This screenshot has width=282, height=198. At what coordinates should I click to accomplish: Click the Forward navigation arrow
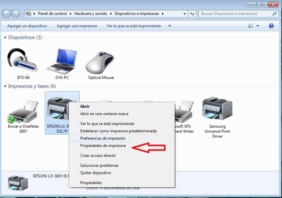click(16, 14)
